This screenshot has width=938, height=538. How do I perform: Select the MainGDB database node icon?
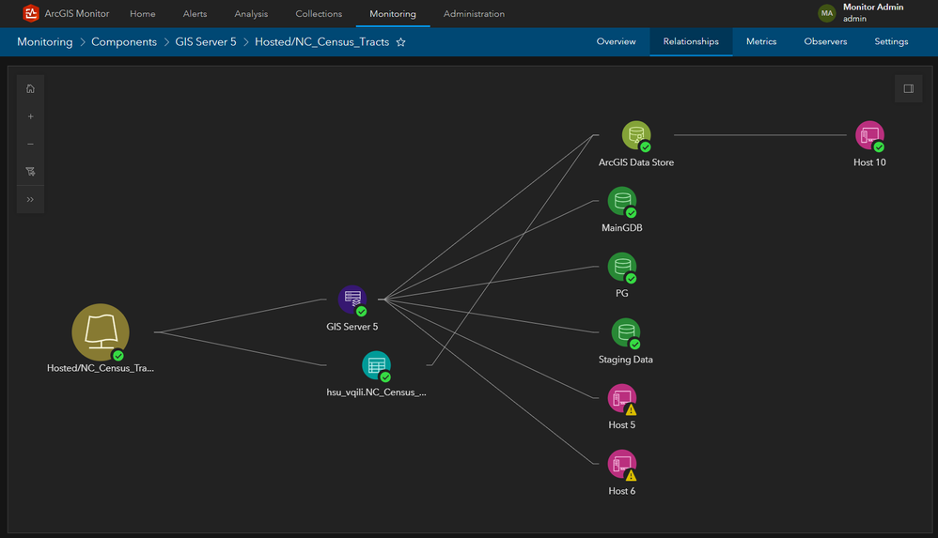[x=622, y=201]
